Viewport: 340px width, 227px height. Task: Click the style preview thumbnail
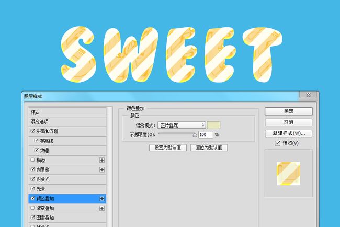[288, 174]
